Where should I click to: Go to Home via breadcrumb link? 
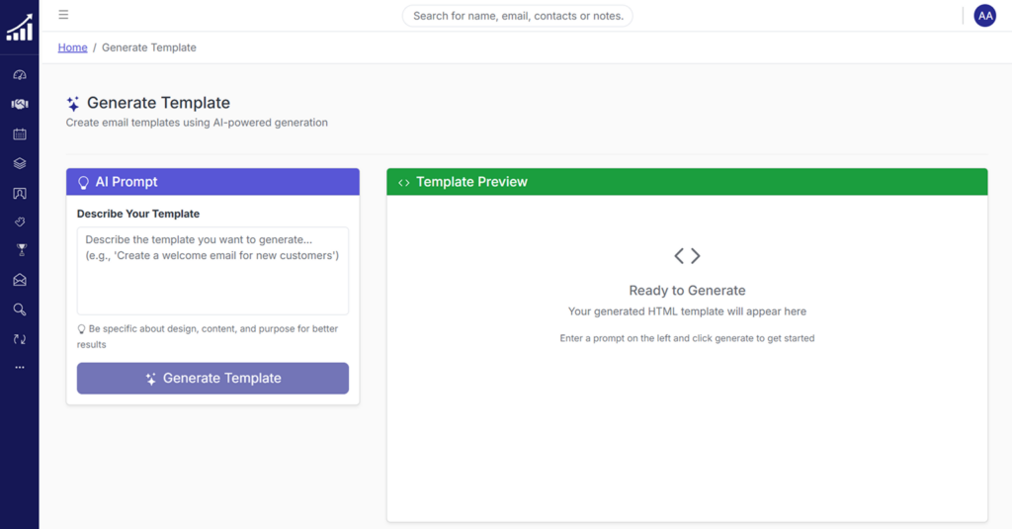pyautogui.click(x=72, y=47)
